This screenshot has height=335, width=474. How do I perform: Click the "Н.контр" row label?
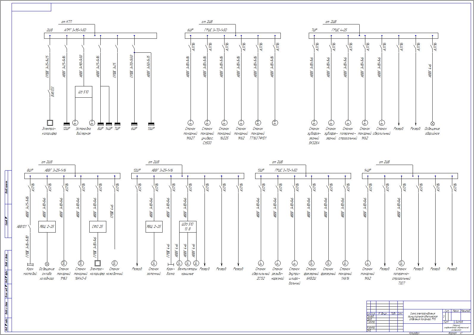coord(371,328)
